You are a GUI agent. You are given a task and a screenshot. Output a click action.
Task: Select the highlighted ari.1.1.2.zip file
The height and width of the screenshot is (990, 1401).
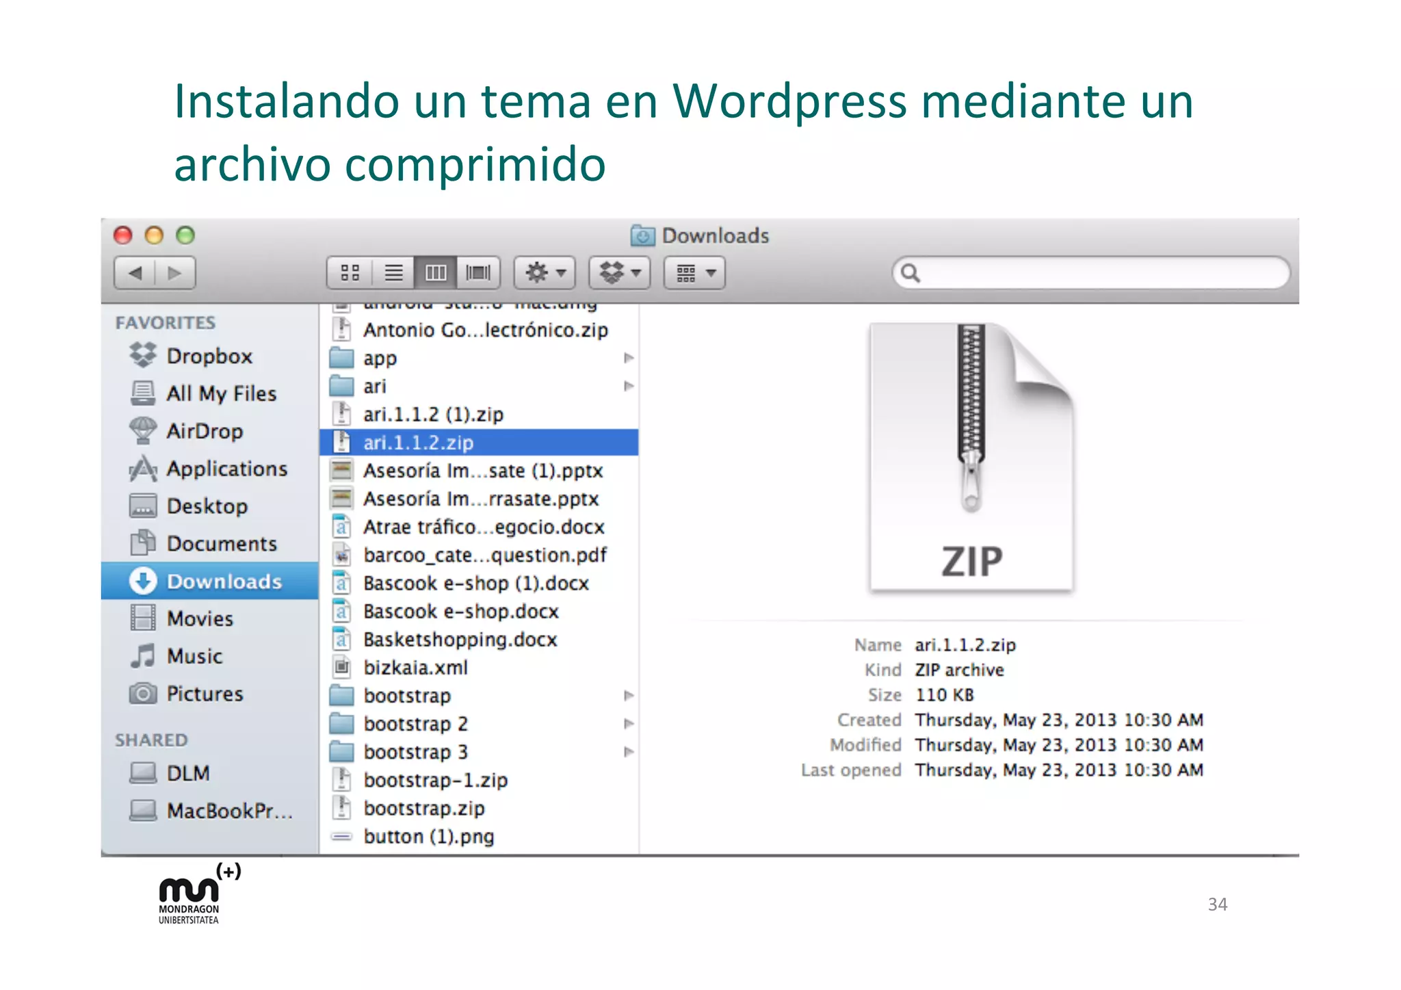[479, 442]
